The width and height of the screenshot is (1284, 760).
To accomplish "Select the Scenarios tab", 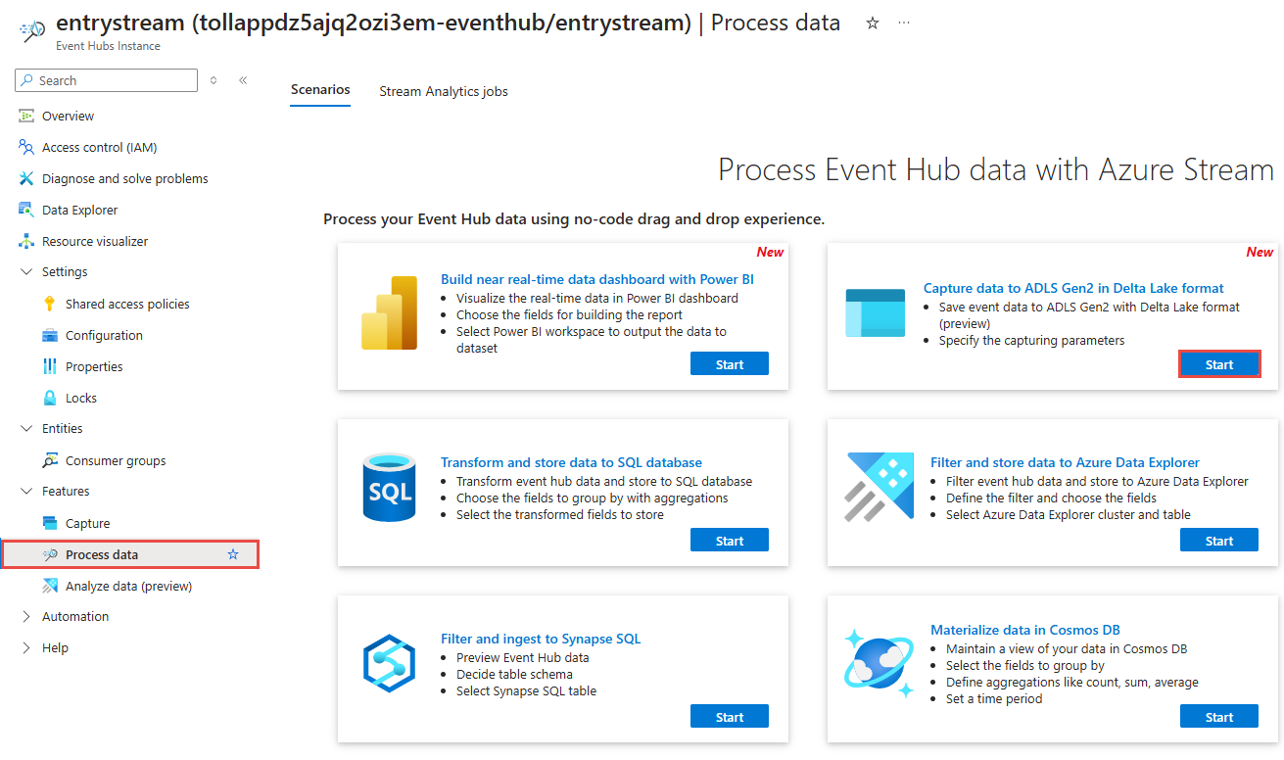I will (320, 89).
